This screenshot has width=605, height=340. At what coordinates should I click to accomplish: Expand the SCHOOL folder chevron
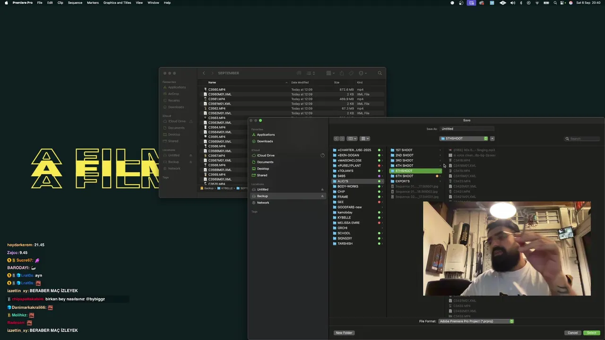coord(382,233)
